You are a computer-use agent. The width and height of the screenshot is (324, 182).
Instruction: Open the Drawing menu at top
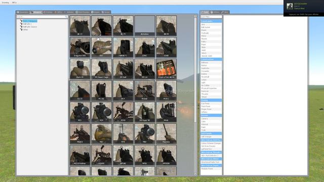6,3
